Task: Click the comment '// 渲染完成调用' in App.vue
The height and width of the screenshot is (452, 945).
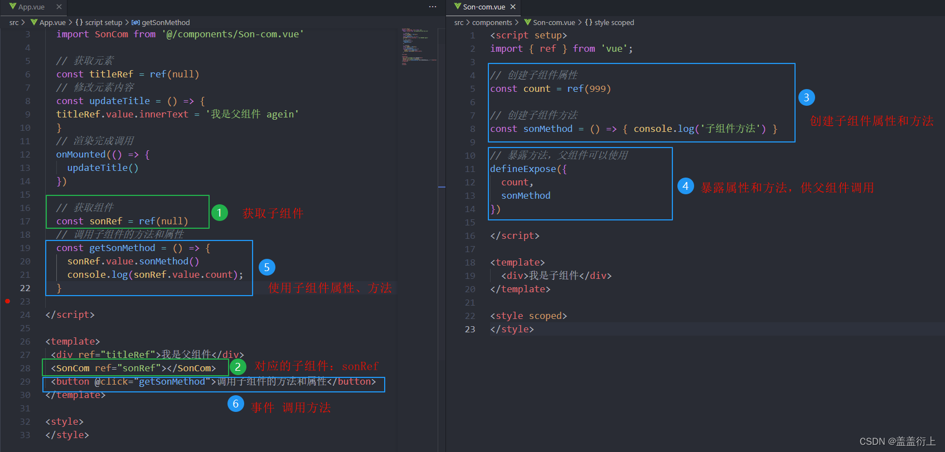Action: click(x=95, y=141)
